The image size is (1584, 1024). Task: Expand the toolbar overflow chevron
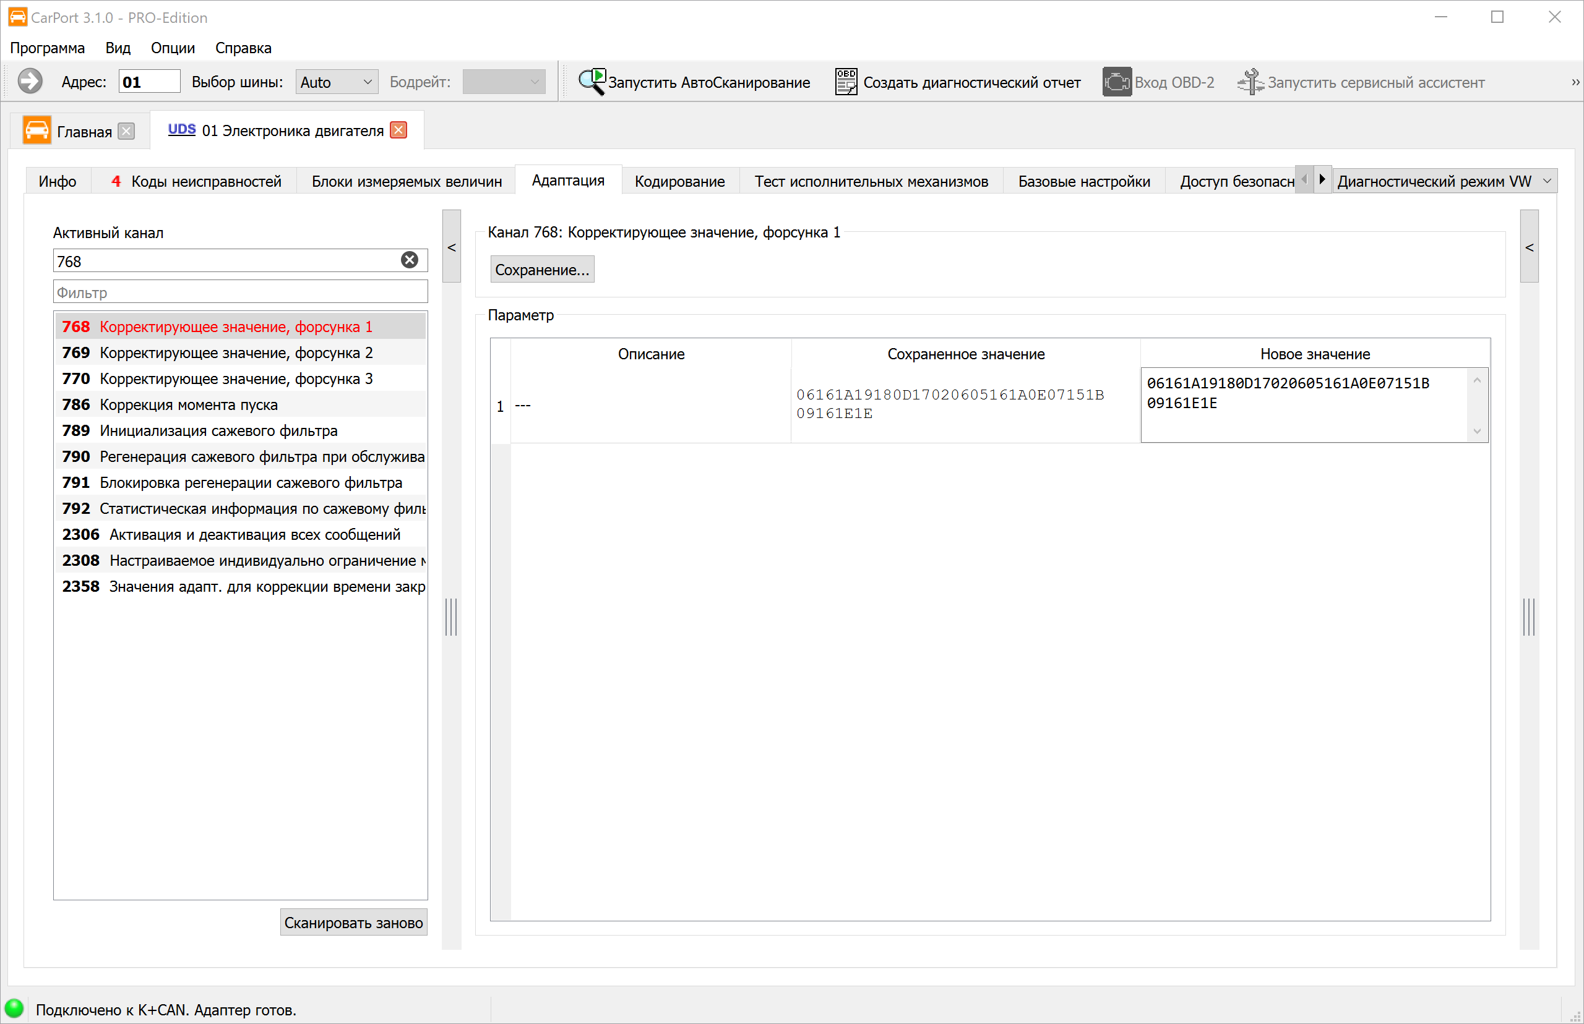pyautogui.click(x=1575, y=82)
